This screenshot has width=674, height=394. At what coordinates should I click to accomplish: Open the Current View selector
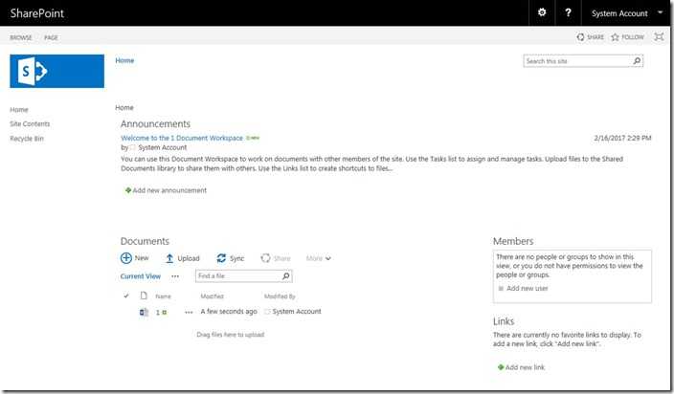(141, 276)
